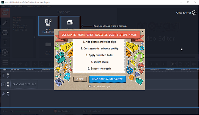
Task: Click the audio track note icon
Action: point(3,94)
